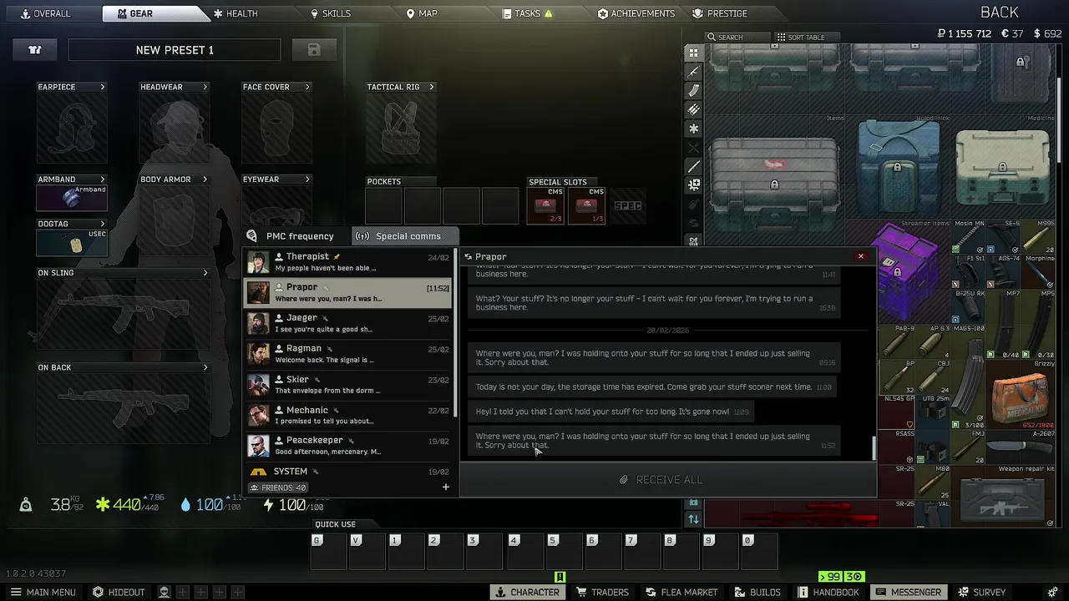Click the save preset floppy icon

coord(314,50)
